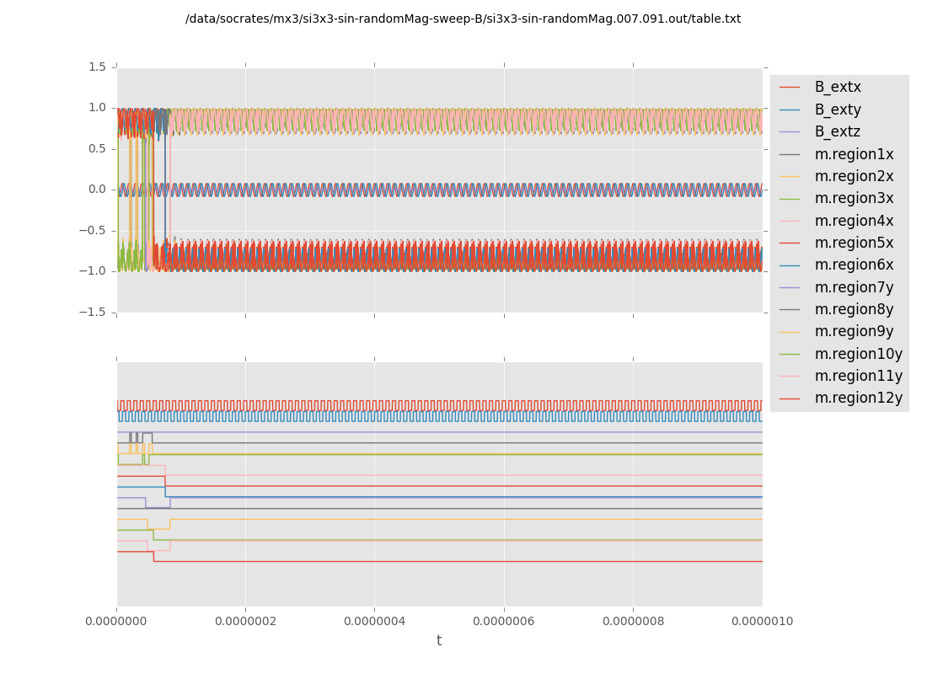Image resolution: width=927 pixels, height=674 pixels.
Task: Click the 0.0 y-axis tick label
Action: coord(98,189)
